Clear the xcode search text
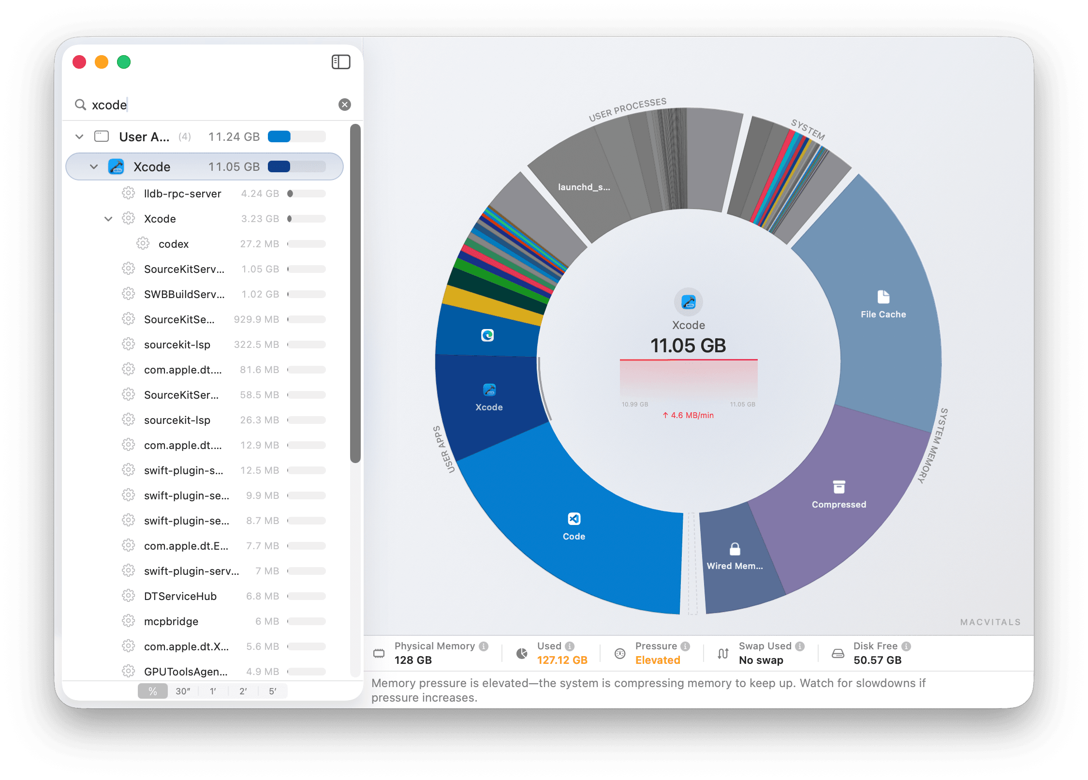The image size is (1088, 780). (344, 105)
